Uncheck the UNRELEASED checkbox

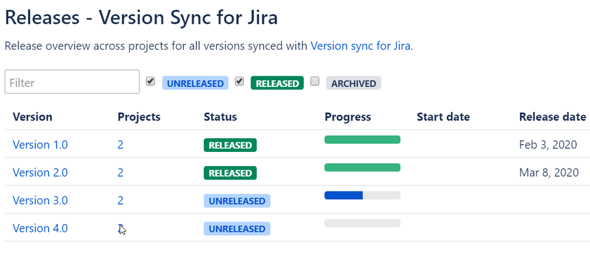pos(151,81)
